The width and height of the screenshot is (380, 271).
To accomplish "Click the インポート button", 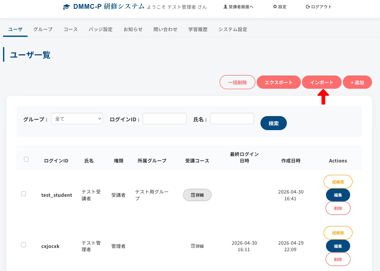I will 321,82.
